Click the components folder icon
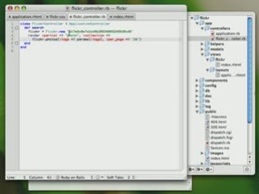This screenshot has width=259, height=194. point(202,80)
